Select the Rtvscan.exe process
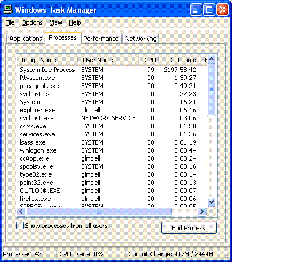This screenshot has height=262, width=294. (112, 78)
